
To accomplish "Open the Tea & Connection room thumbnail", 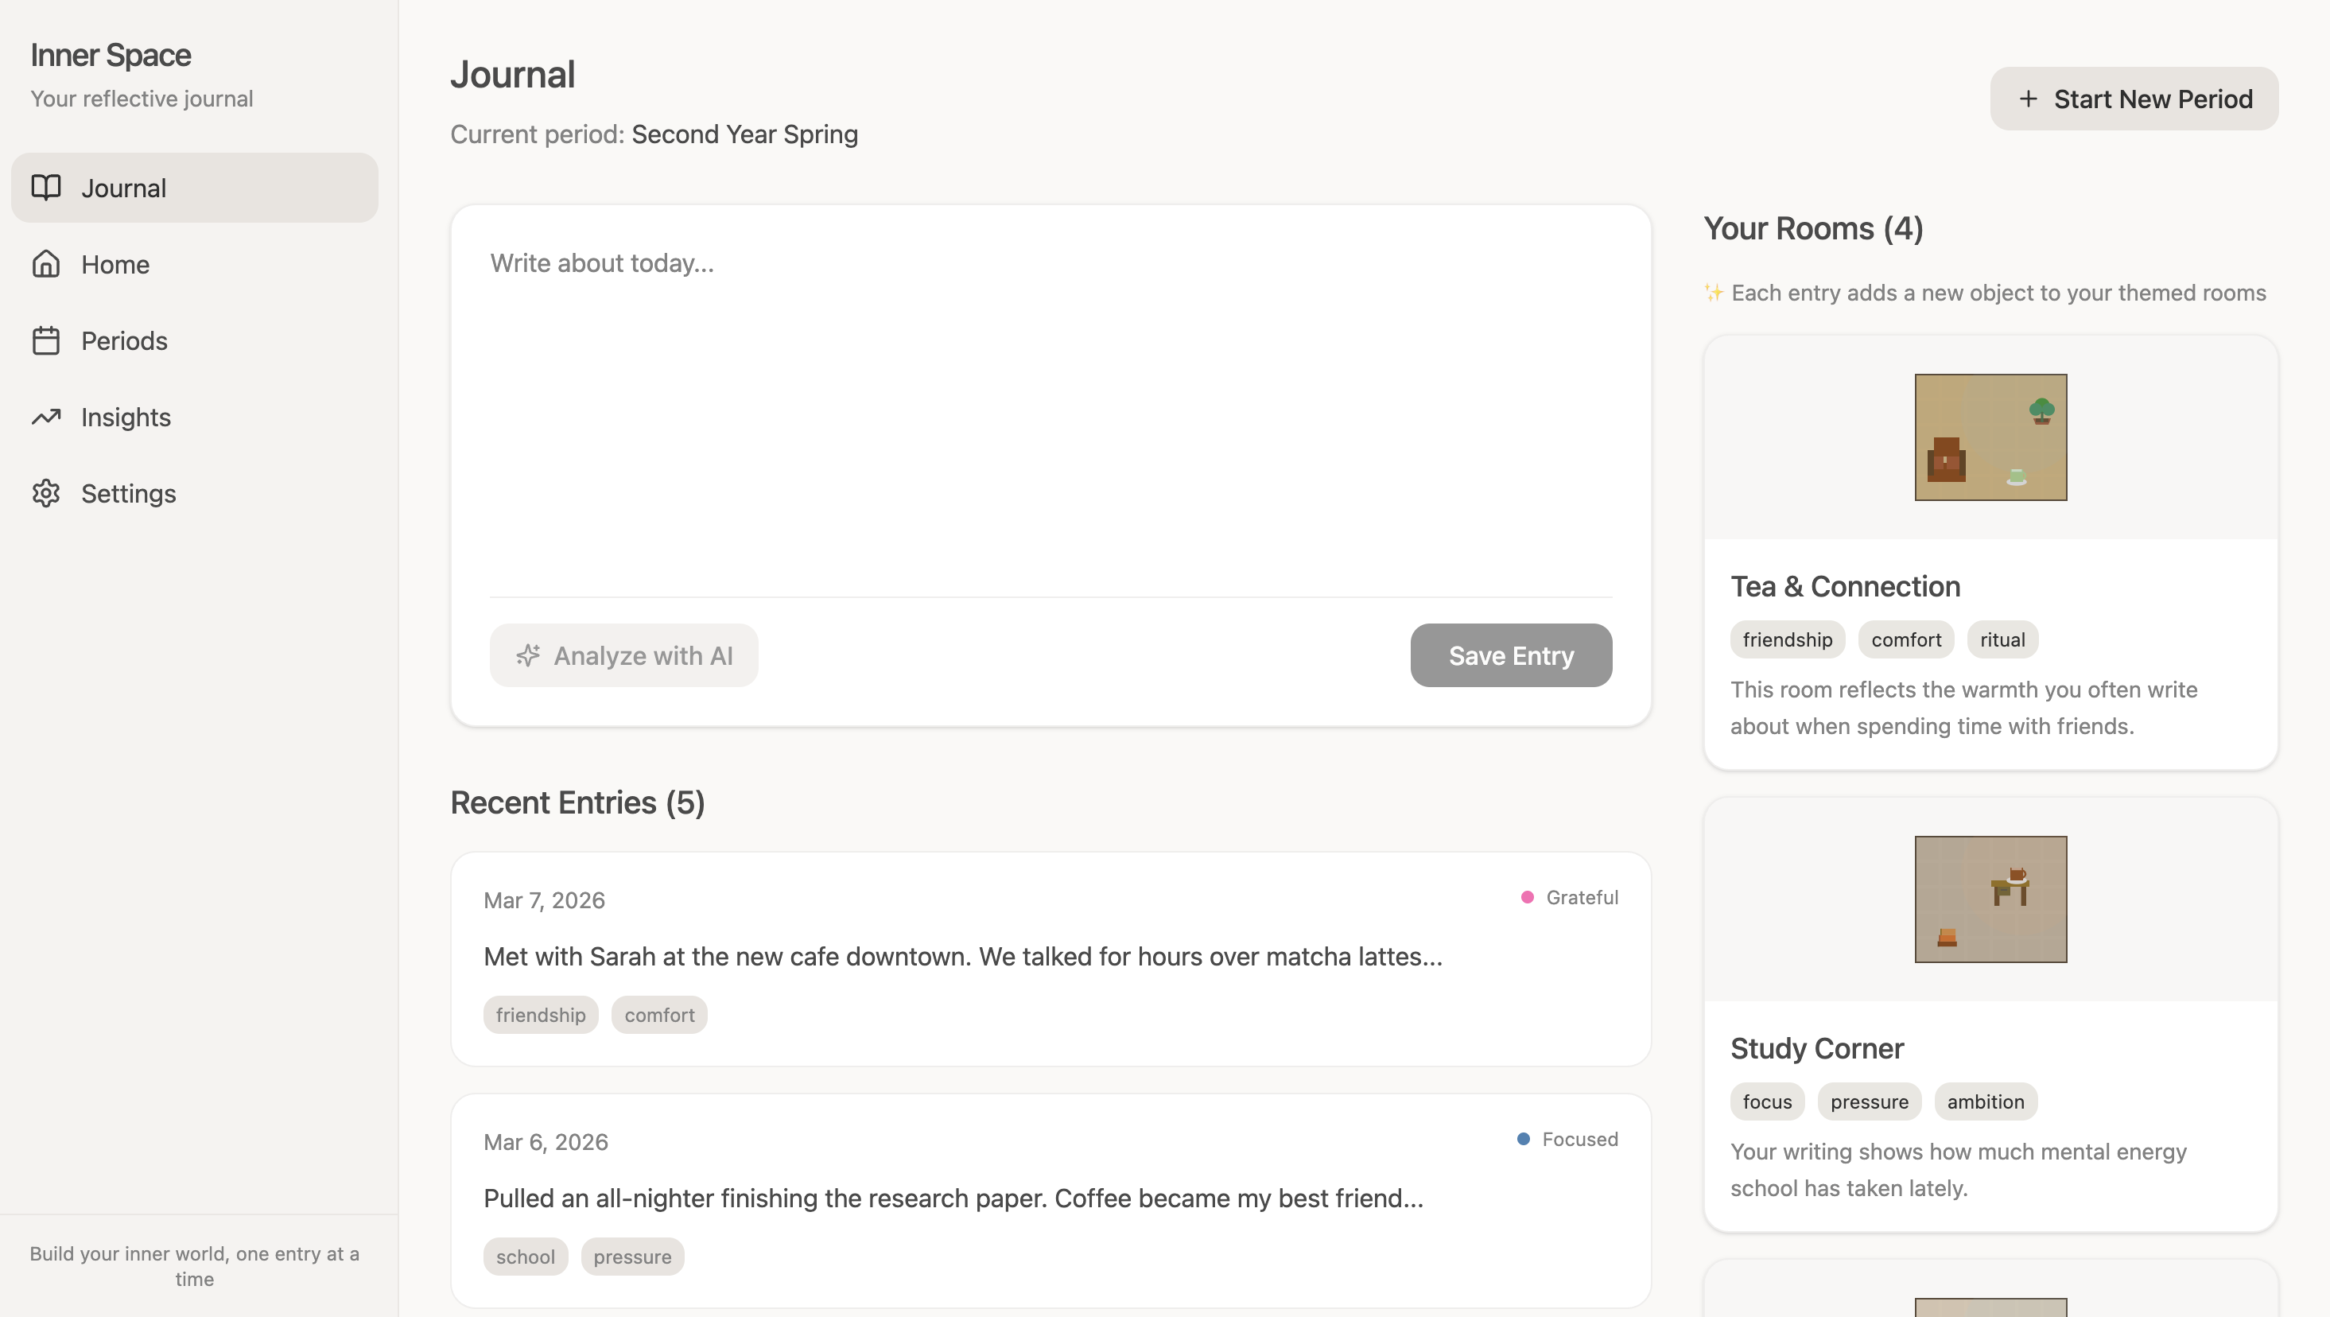I will (1990, 437).
